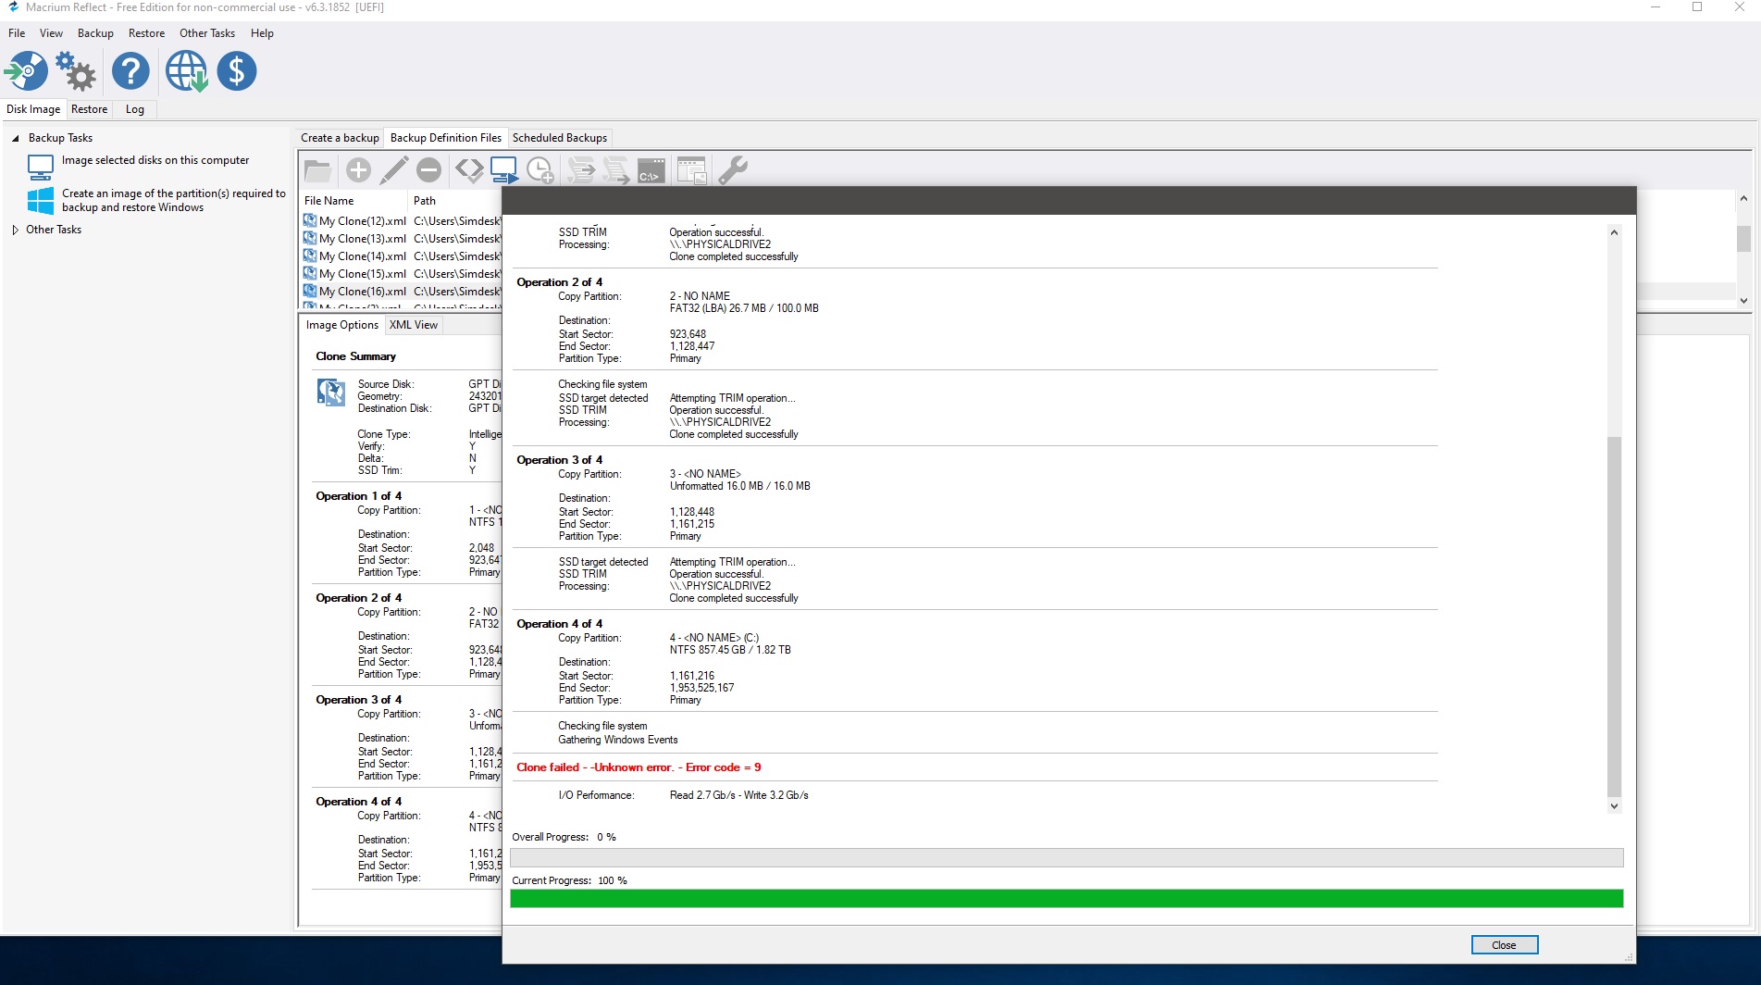The height and width of the screenshot is (985, 1761).
Task: Switch to the XML View tab
Action: pyautogui.click(x=414, y=325)
